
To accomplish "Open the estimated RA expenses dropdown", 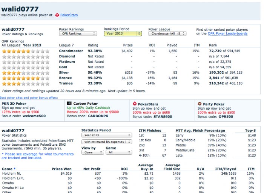I will click(x=107, y=142).
